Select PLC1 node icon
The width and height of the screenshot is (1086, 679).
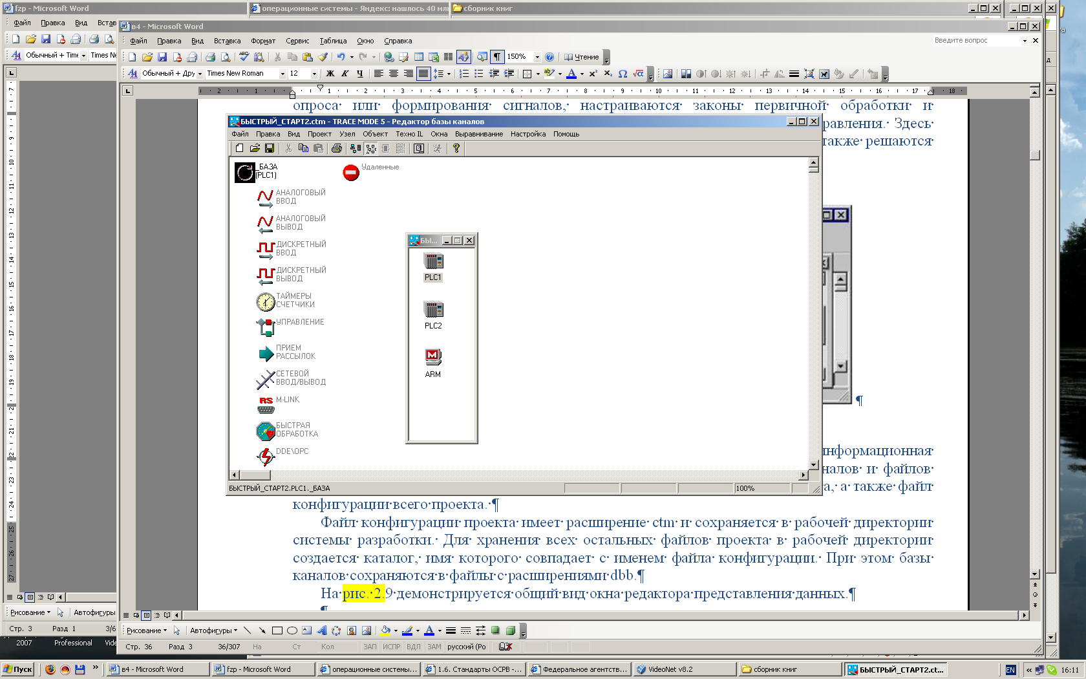[x=433, y=261]
